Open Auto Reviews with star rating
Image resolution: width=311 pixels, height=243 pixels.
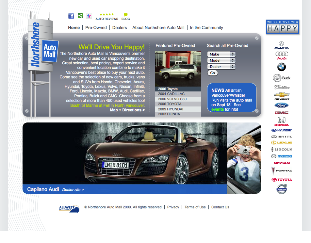coord(107,17)
